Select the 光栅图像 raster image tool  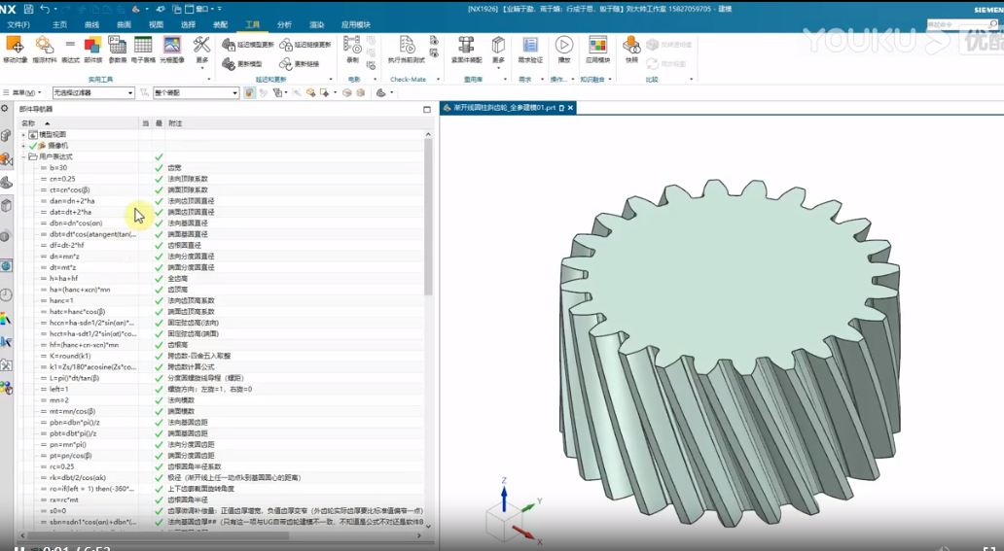tap(171, 47)
